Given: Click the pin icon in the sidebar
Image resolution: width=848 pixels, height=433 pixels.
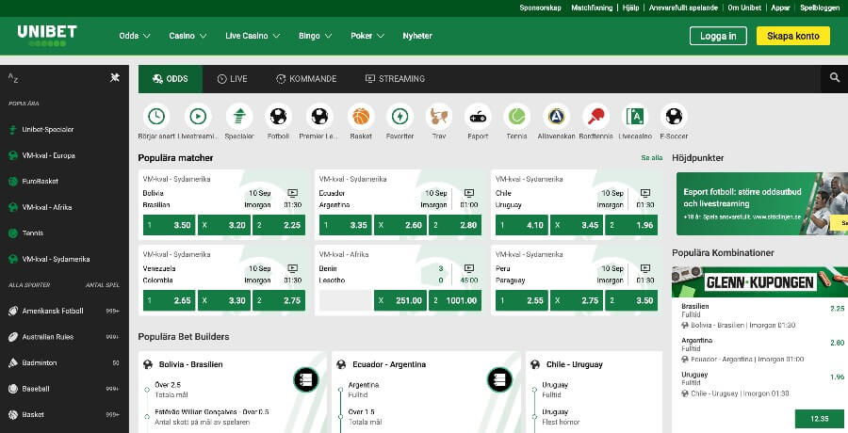Looking at the screenshot, I should click(x=115, y=77).
